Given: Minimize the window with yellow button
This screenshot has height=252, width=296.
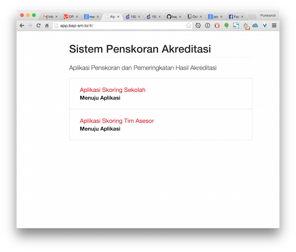Looking at the screenshot, I should (x=28, y=15).
